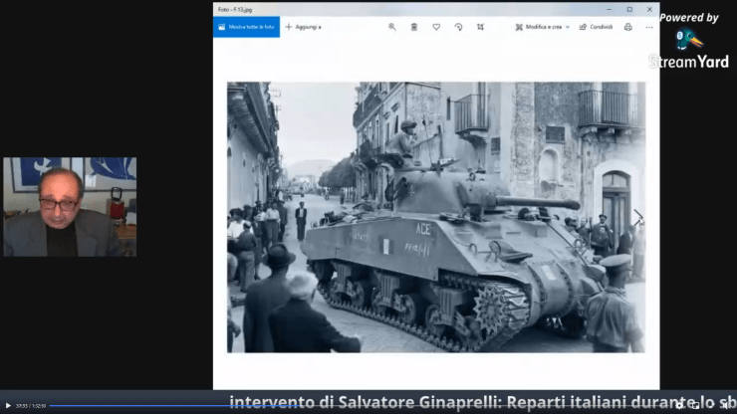Click the next photo arrow on right edge
The image size is (737, 414).
(638, 217)
